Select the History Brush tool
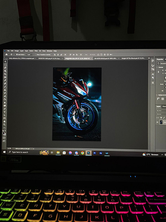This screenshot has width=166, height=222. pyautogui.click(x=5, y=93)
